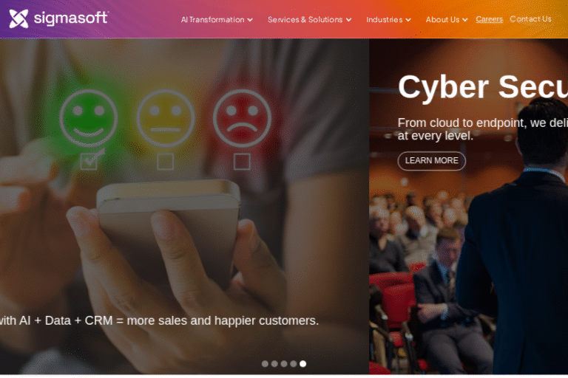Click the yellow neutral smiley face
The width and height of the screenshot is (568, 378).
(166, 118)
